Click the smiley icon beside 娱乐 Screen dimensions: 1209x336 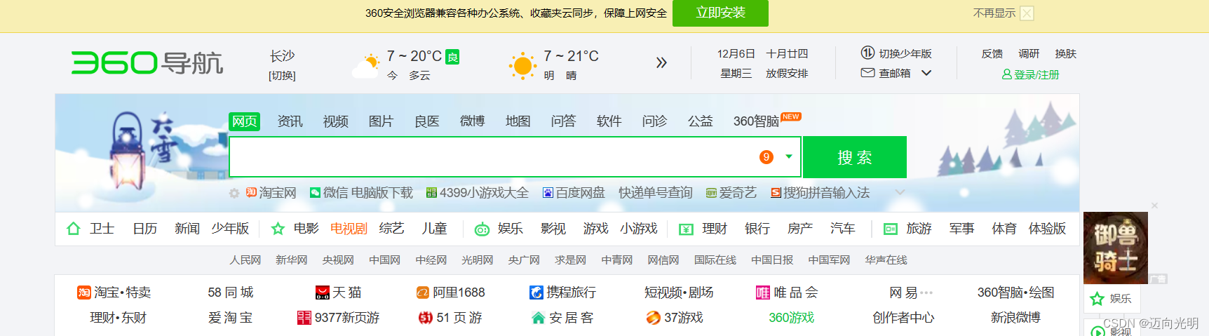(x=482, y=229)
